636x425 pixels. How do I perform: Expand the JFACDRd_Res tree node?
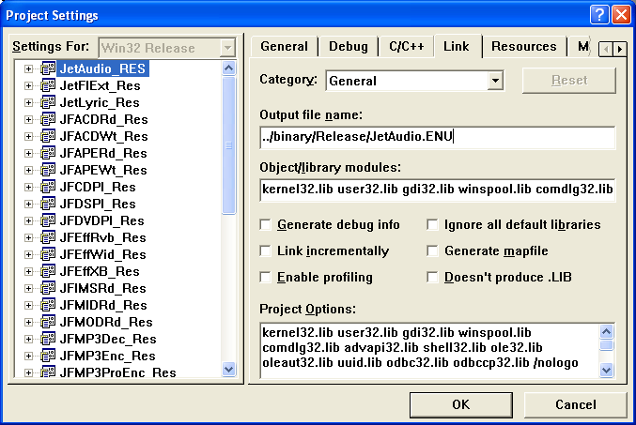point(28,119)
